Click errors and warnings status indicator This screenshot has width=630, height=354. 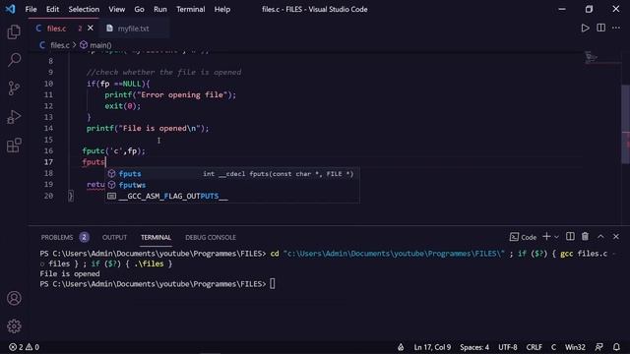click(24, 347)
